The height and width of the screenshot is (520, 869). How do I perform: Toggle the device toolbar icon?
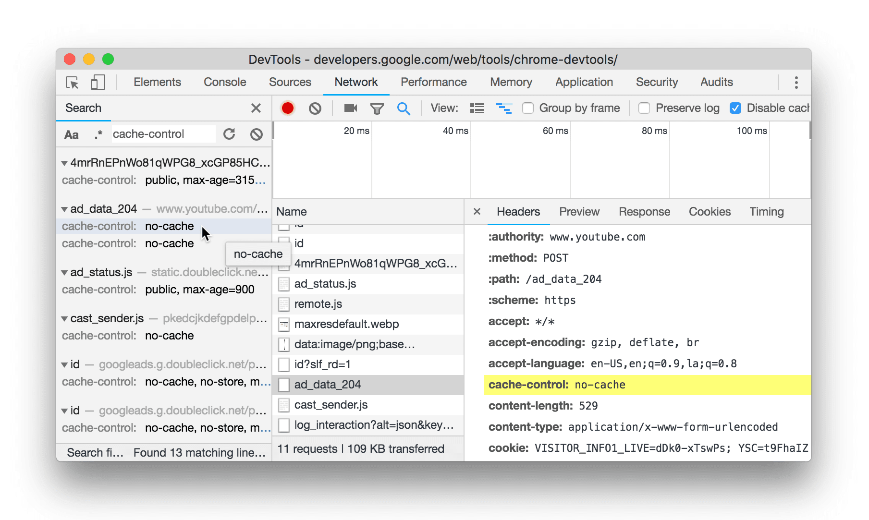point(98,82)
